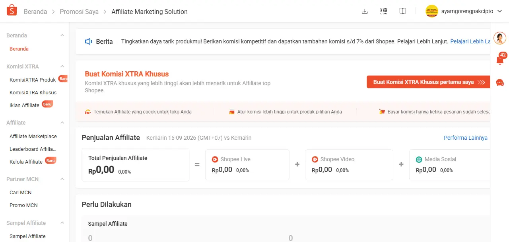
Task: Click the Baru badge on Iklan Affiliate
Action: point(47,104)
